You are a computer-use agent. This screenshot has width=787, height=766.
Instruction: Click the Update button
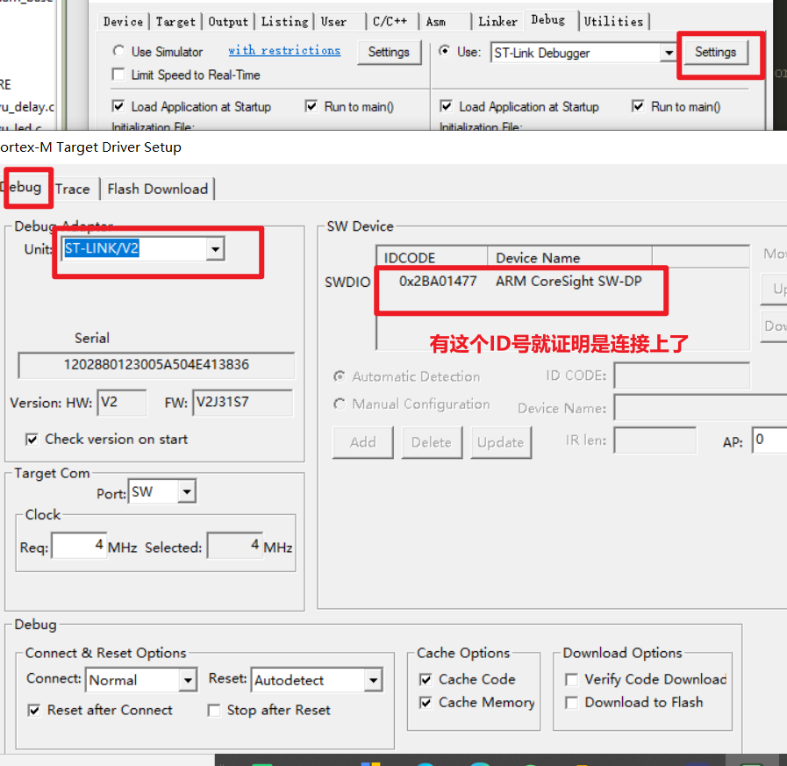(x=500, y=442)
